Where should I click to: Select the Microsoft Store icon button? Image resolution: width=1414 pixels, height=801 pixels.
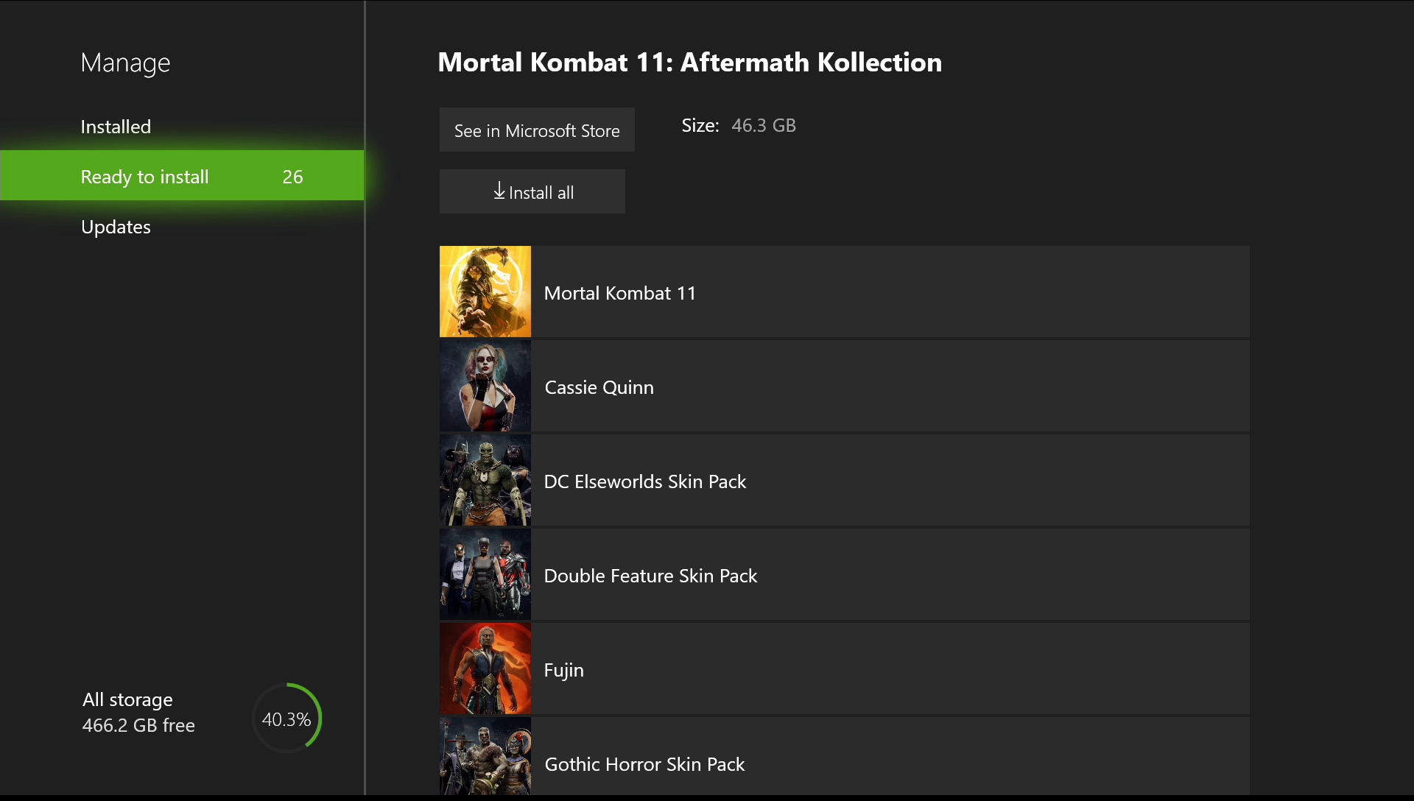pos(535,129)
